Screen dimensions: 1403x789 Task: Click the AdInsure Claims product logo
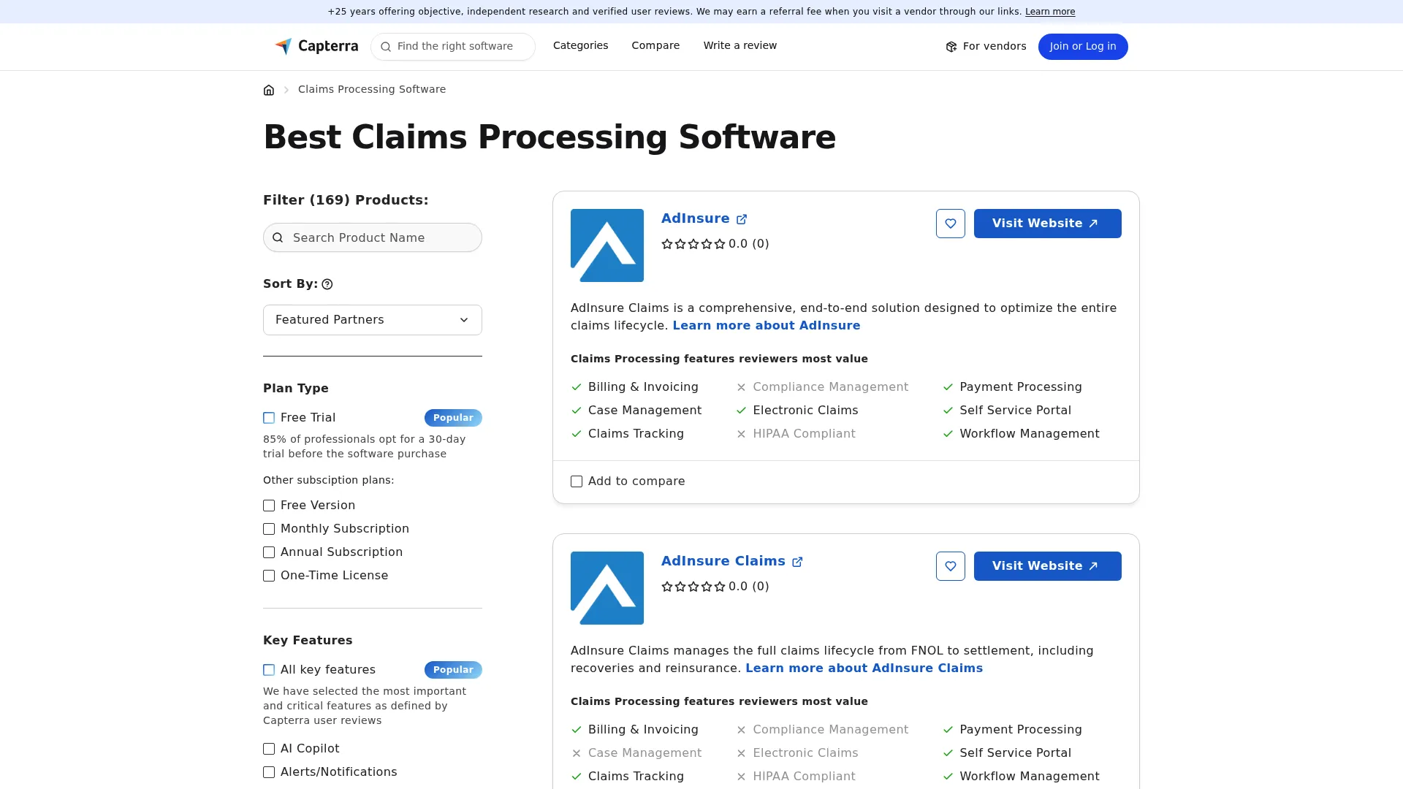click(607, 588)
